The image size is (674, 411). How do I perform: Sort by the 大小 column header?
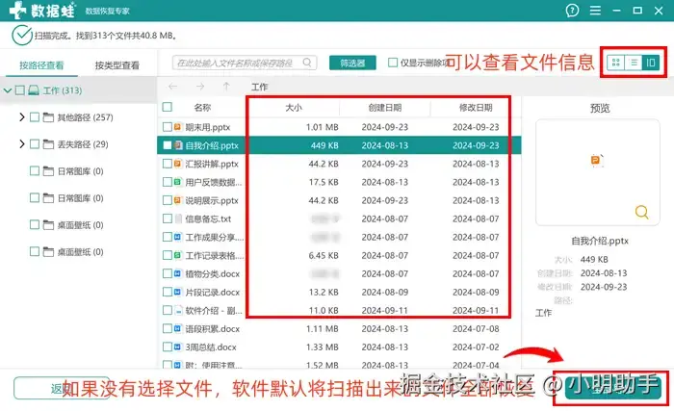(x=294, y=108)
